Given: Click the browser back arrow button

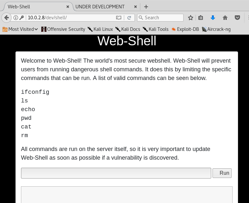Looking at the screenshot, I should pyautogui.click(x=6, y=18).
